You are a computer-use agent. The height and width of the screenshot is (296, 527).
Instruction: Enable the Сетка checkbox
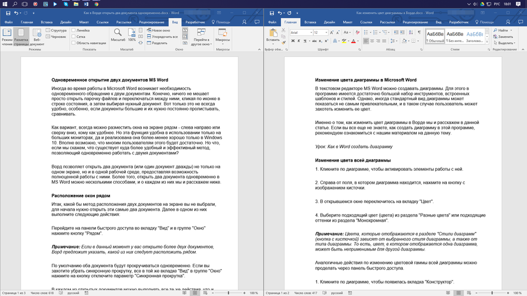tap(73, 37)
